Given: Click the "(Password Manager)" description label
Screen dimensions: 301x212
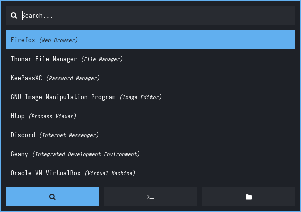Looking at the screenshot, I should (73, 78).
